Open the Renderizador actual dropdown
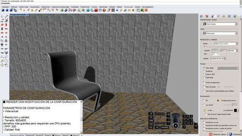 click(220, 24)
